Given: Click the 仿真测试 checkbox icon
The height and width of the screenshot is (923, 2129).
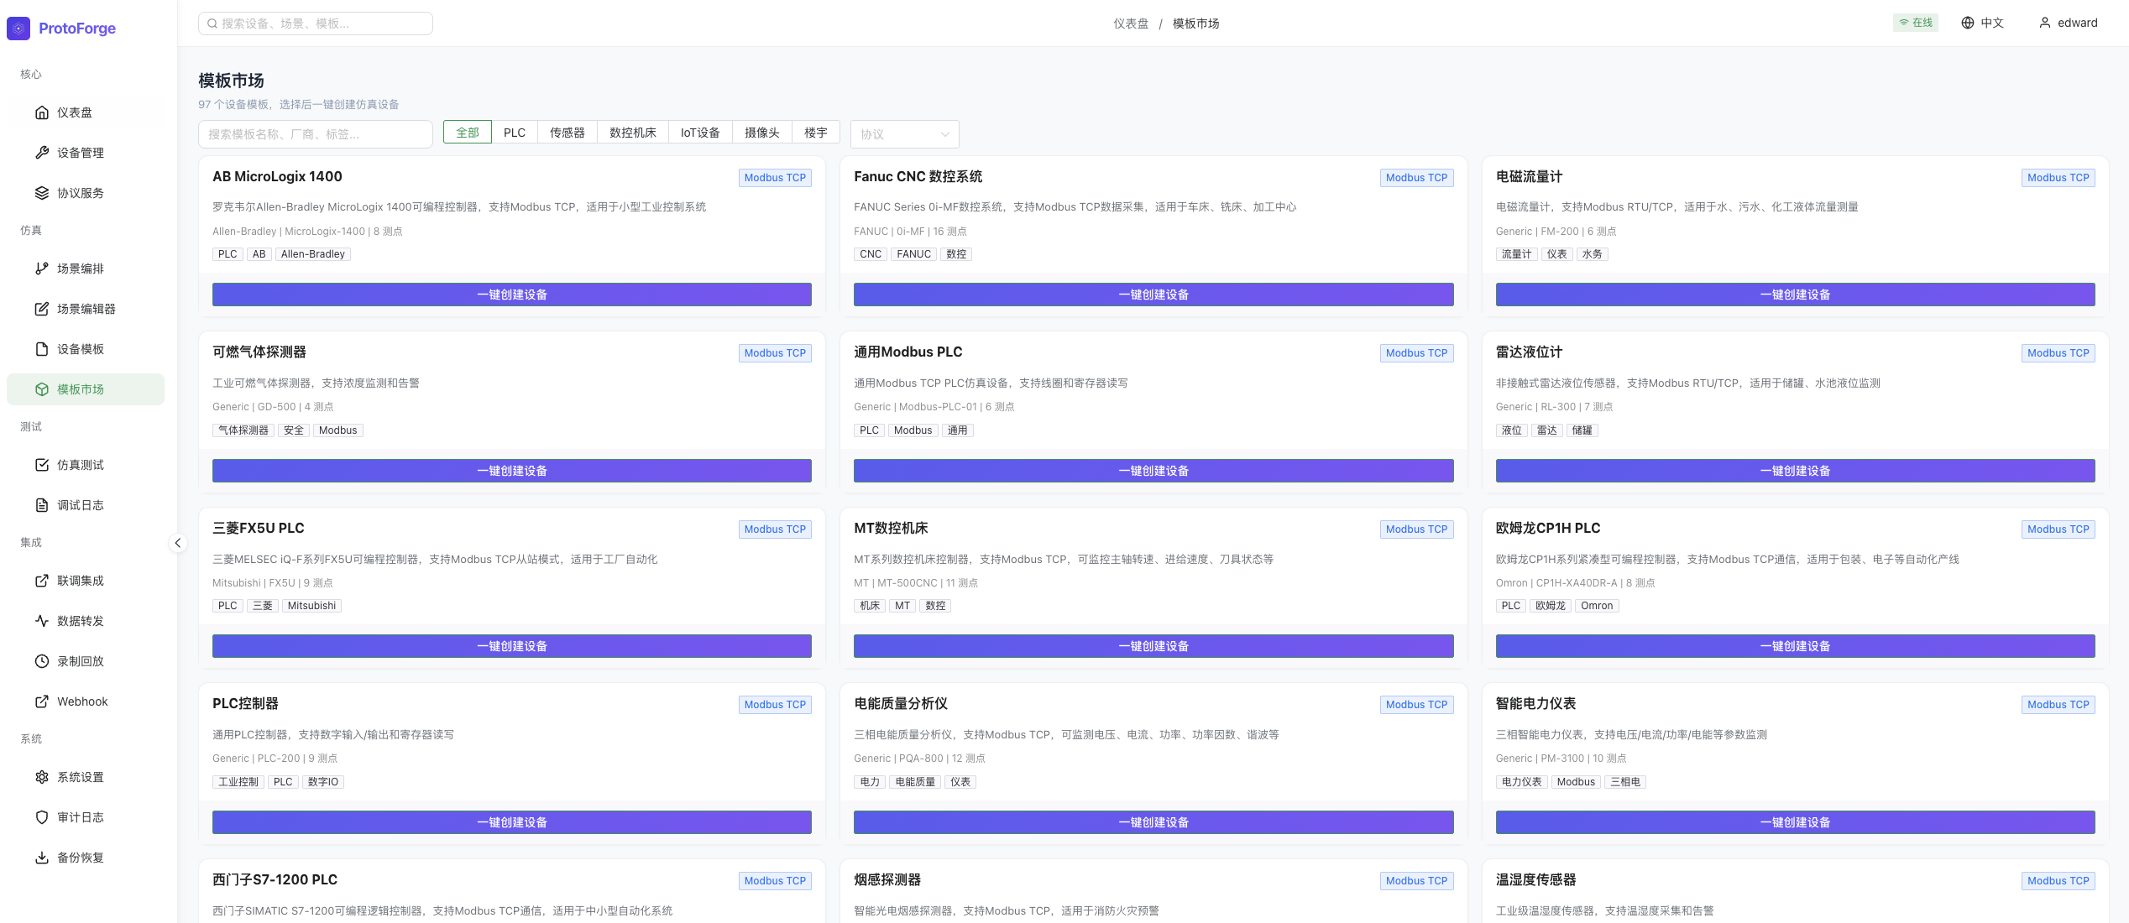Looking at the screenshot, I should (42, 465).
